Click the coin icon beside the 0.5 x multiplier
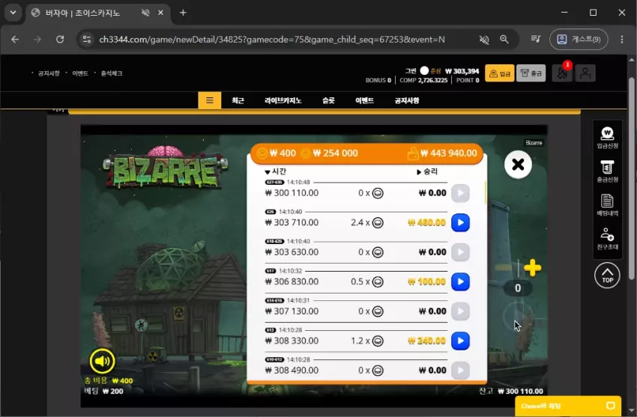This screenshot has height=417, width=637. [x=378, y=282]
